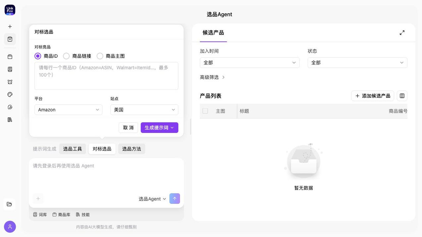The width and height of the screenshot is (422, 237).
Task: Open the Amazon platform dropdown
Action: click(x=68, y=110)
